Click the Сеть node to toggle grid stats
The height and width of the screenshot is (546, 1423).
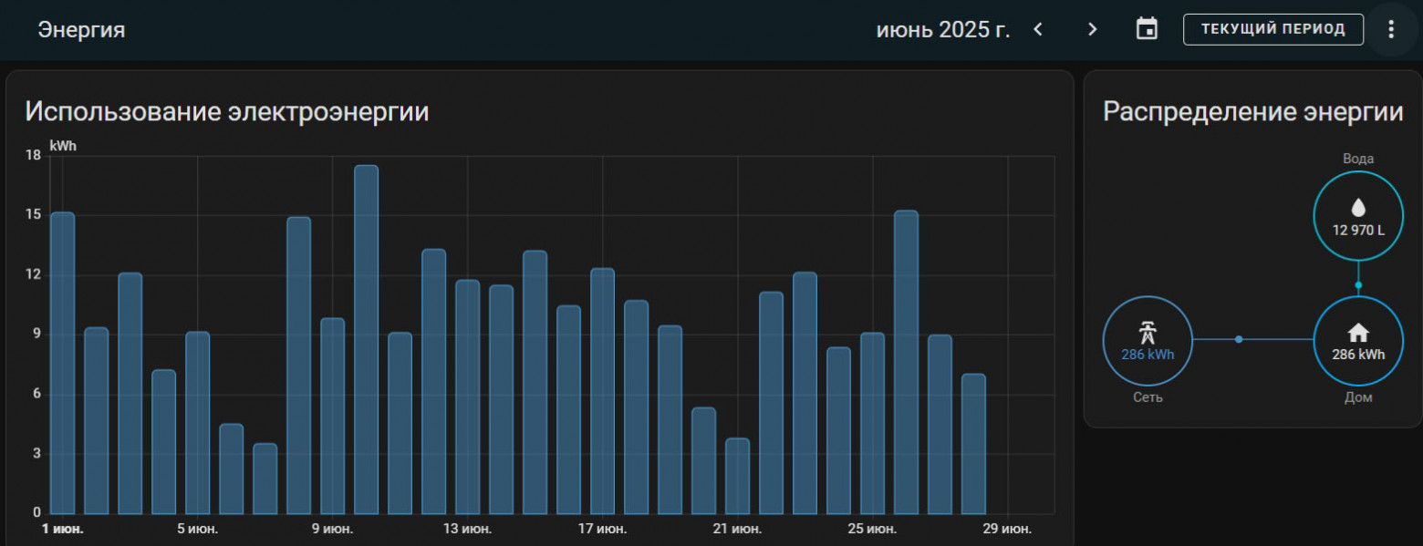pos(1147,341)
